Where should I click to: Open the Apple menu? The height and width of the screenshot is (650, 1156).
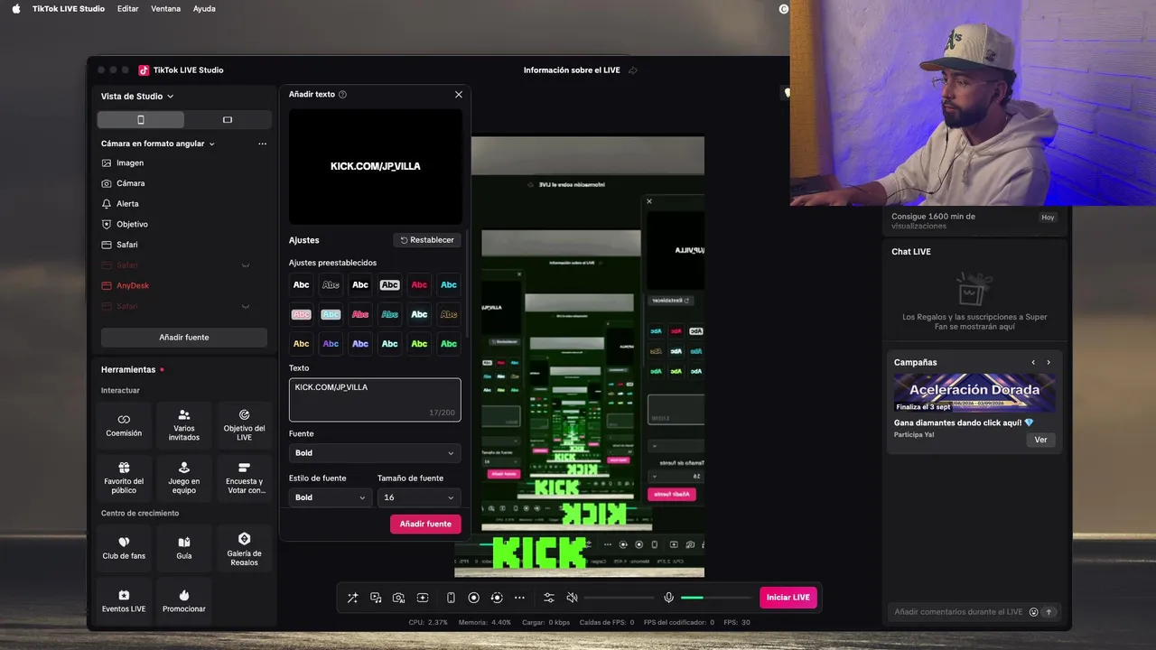(x=15, y=9)
